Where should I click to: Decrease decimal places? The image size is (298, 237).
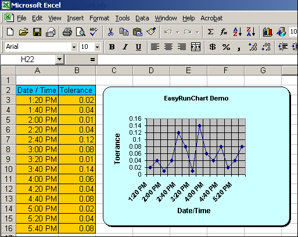point(266,47)
